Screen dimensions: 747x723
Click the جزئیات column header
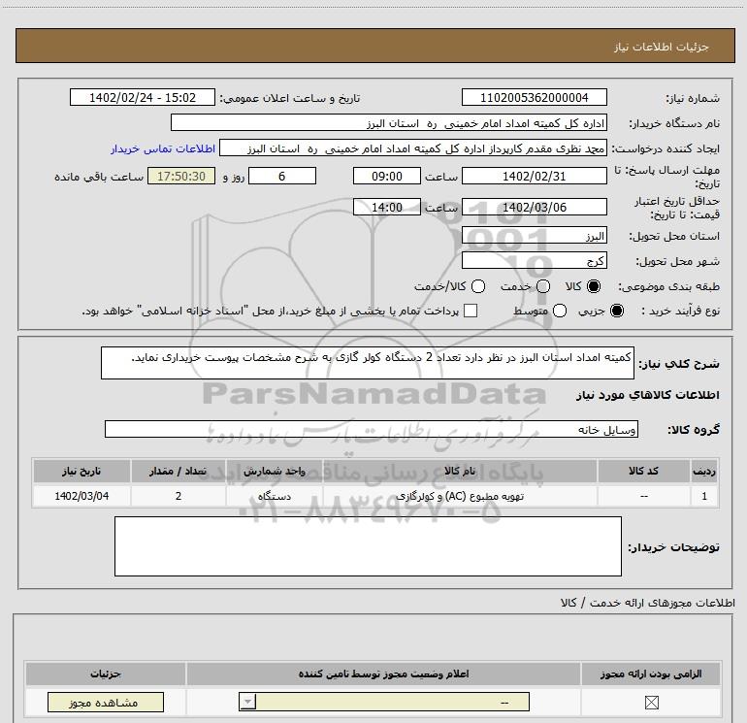coord(106,674)
